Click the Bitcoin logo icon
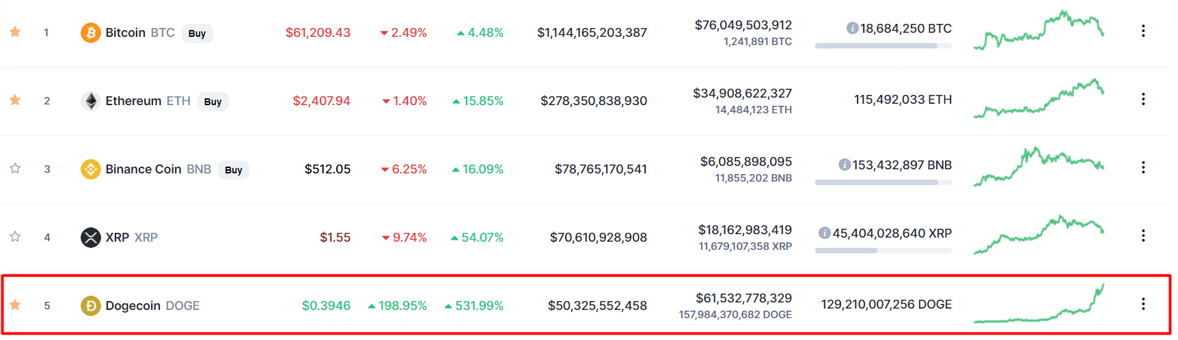Viewport: 1178px width, 340px height. [x=91, y=32]
